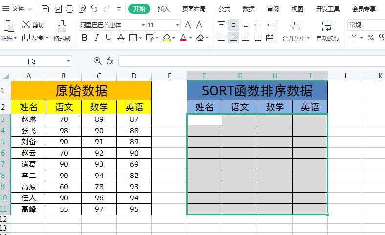
Task: Click the fx insert function icon
Action: [110, 61]
